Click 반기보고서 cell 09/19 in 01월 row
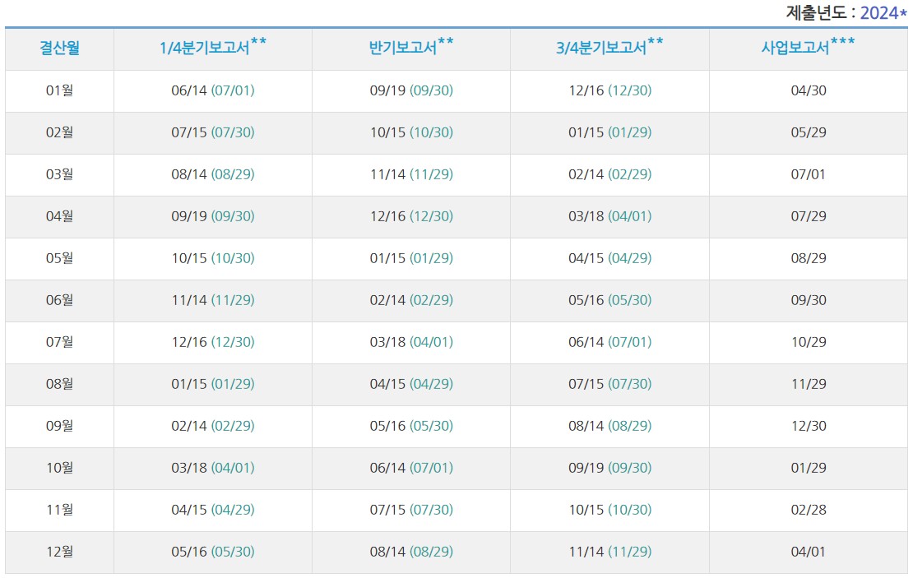The image size is (913, 578). [x=411, y=90]
